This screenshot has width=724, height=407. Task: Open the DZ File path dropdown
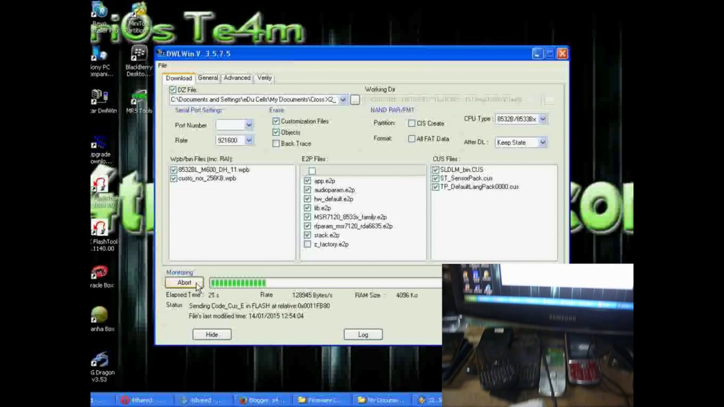tap(343, 100)
